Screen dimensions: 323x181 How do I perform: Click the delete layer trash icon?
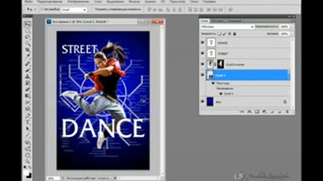pos(287,112)
